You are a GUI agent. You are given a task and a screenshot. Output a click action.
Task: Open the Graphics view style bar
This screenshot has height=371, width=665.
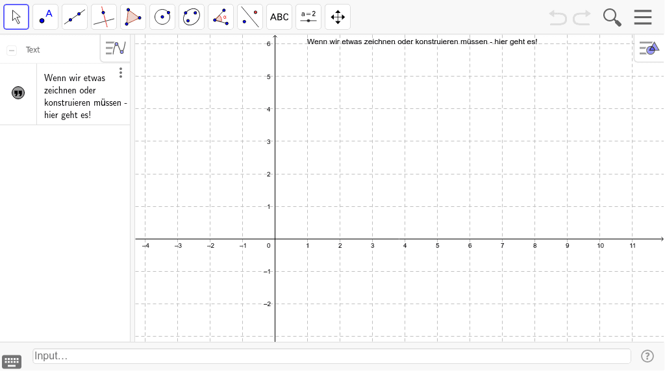tap(648, 48)
